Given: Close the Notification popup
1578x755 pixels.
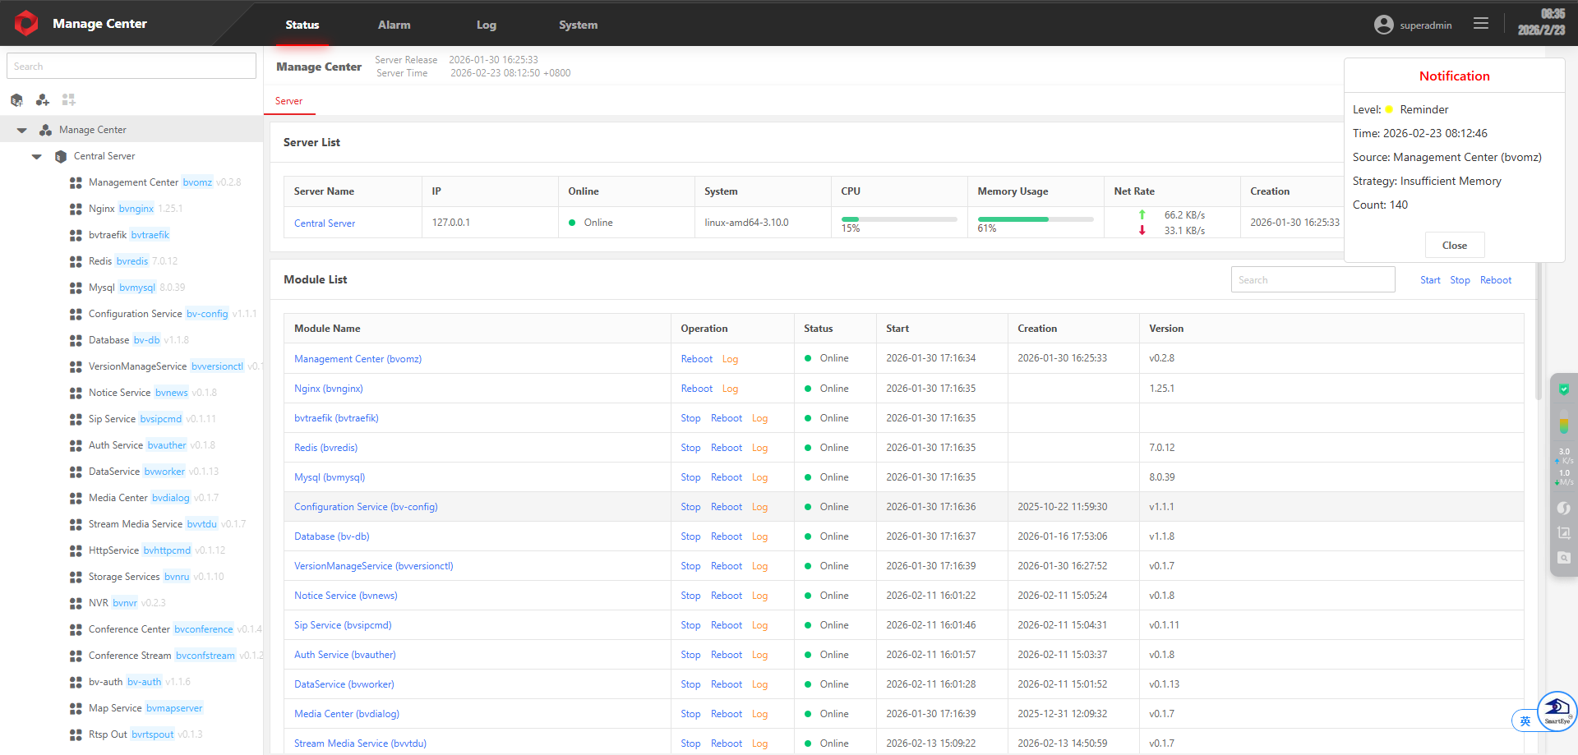Looking at the screenshot, I should (x=1454, y=245).
